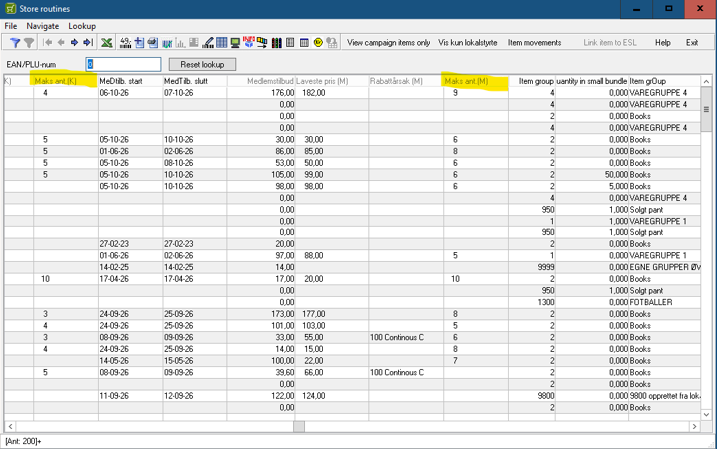
Task: Click vertical scrollbar down arrow
Action: pos(706,415)
